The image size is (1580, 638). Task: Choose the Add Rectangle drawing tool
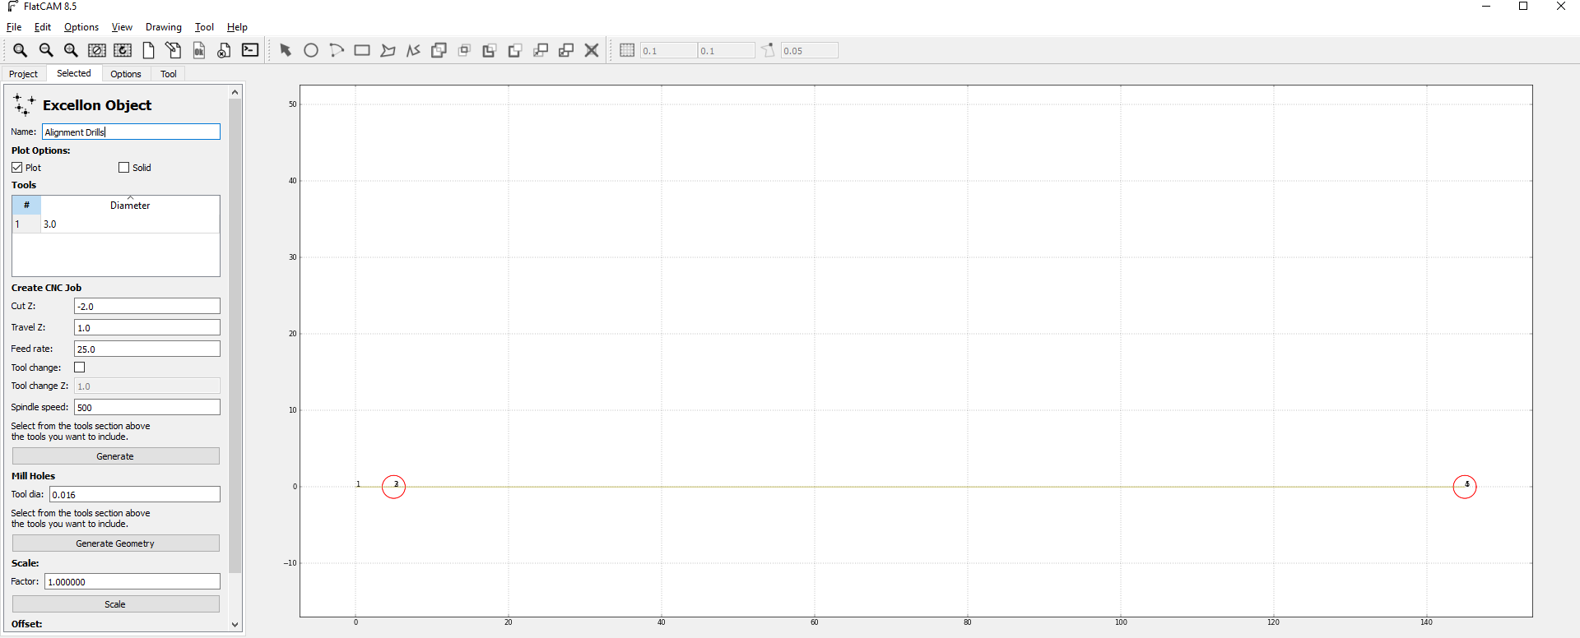coord(362,50)
